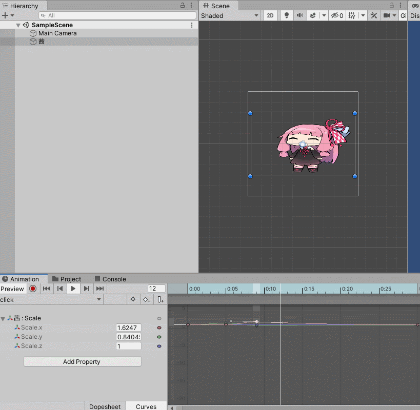Open Scene camera settings icon
420x410 pixels.
point(387,15)
